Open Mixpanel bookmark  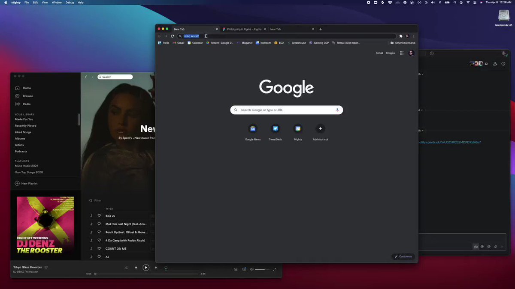pyautogui.click(x=245, y=43)
